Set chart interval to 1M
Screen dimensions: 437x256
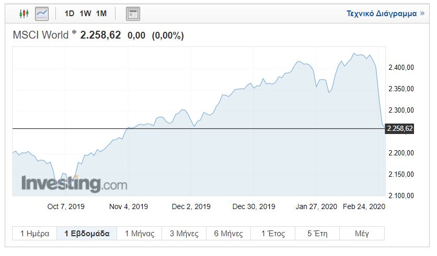pyautogui.click(x=101, y=14)
